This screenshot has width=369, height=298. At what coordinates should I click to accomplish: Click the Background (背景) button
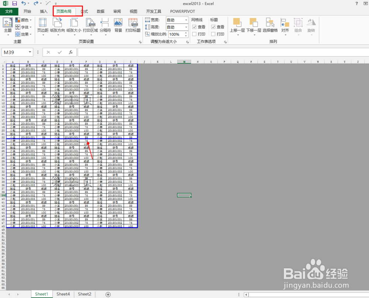(x=118, y=25)
